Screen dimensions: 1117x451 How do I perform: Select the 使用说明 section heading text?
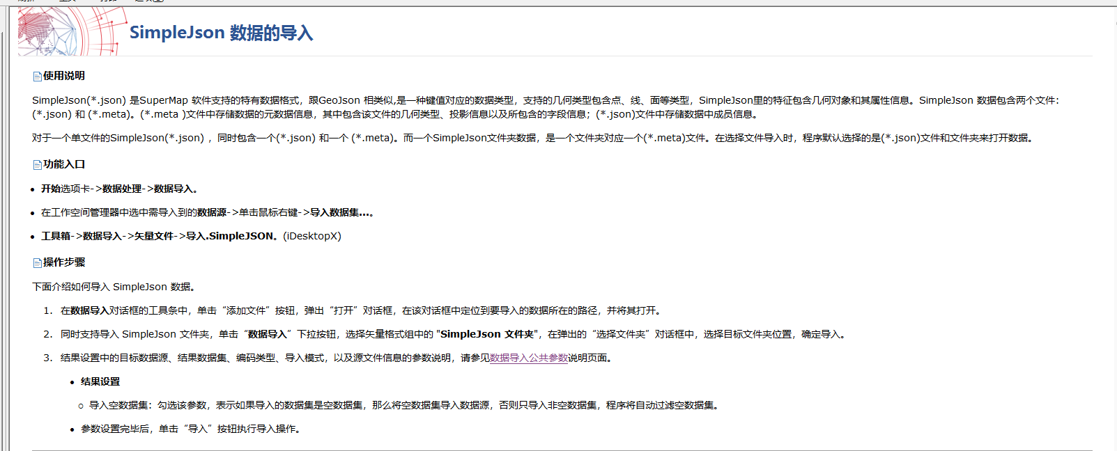coord(64,76)
